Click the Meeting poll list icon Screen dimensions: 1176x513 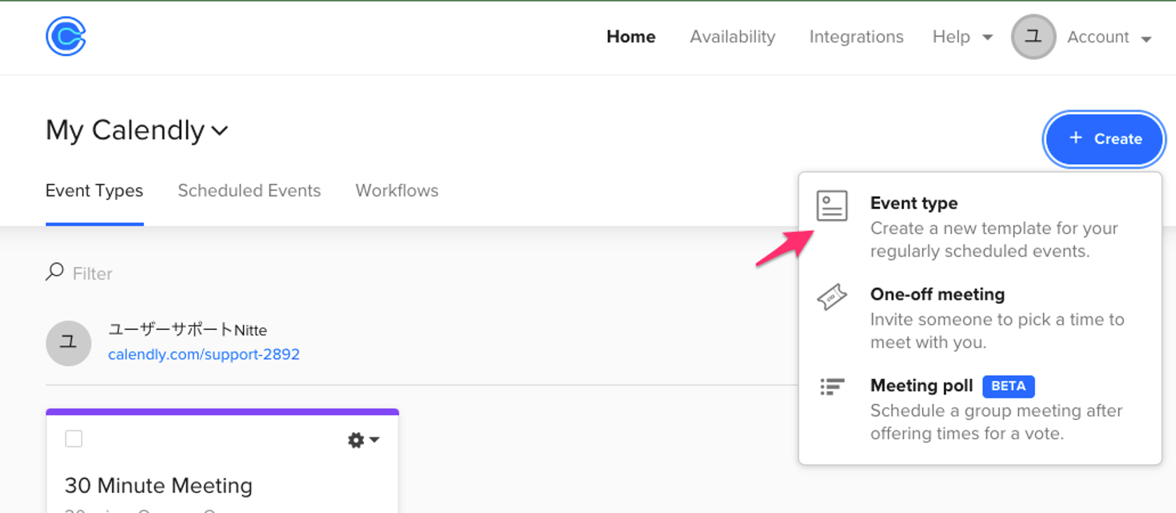click(x=831, y=387)
